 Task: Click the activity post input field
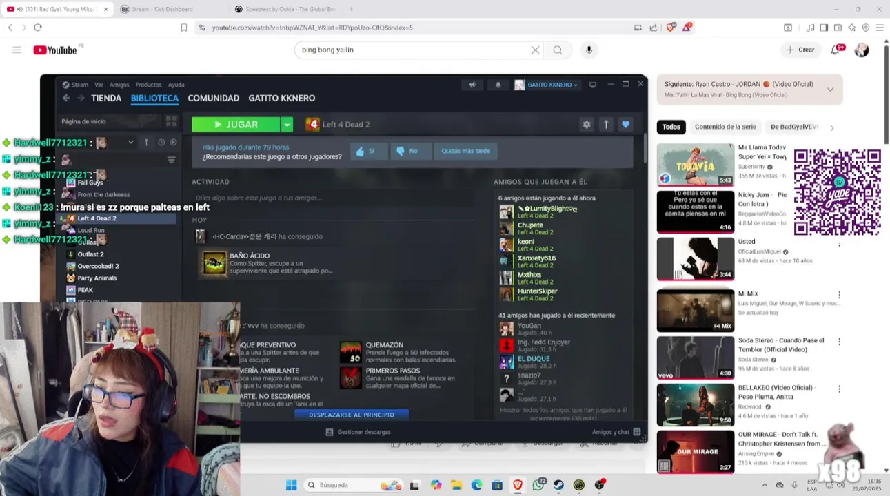(332, 198)
